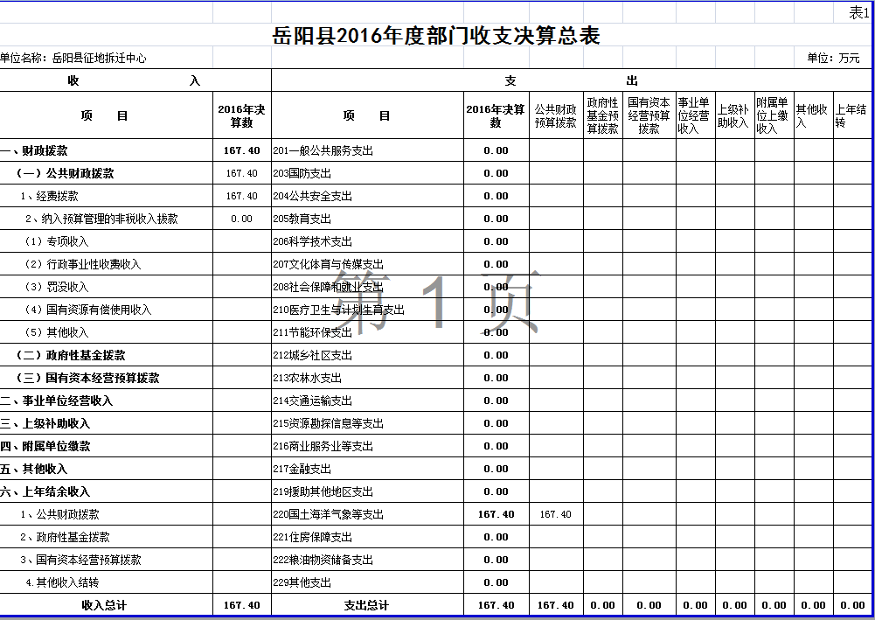Click the 一、财政拨款 row label
This screenshot has width=875, height=620.
pos(45,150)
